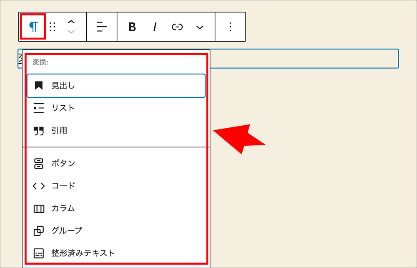Select カラム from the transform menu

click(63, 208)
